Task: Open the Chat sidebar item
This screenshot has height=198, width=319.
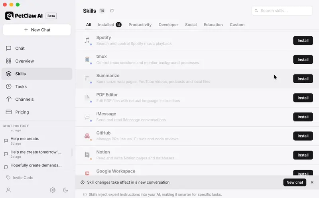Action: (x=37, y=48)
